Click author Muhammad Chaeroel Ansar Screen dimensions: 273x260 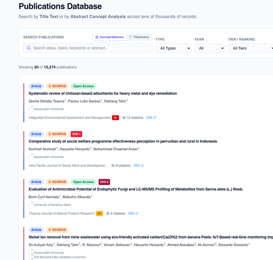coord(115,149)
